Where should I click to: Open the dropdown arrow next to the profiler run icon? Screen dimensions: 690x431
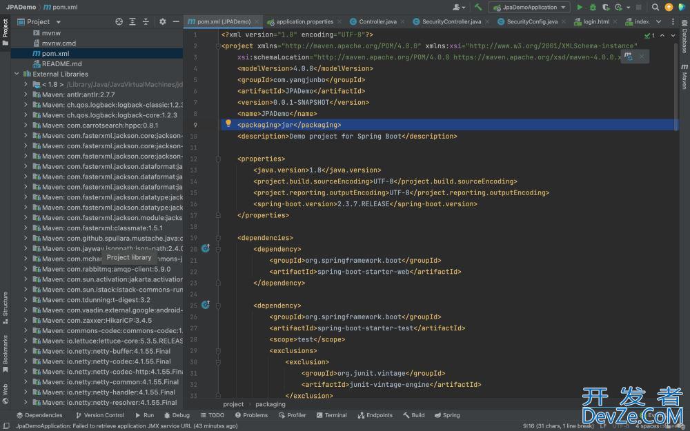[x=628, y=8]
